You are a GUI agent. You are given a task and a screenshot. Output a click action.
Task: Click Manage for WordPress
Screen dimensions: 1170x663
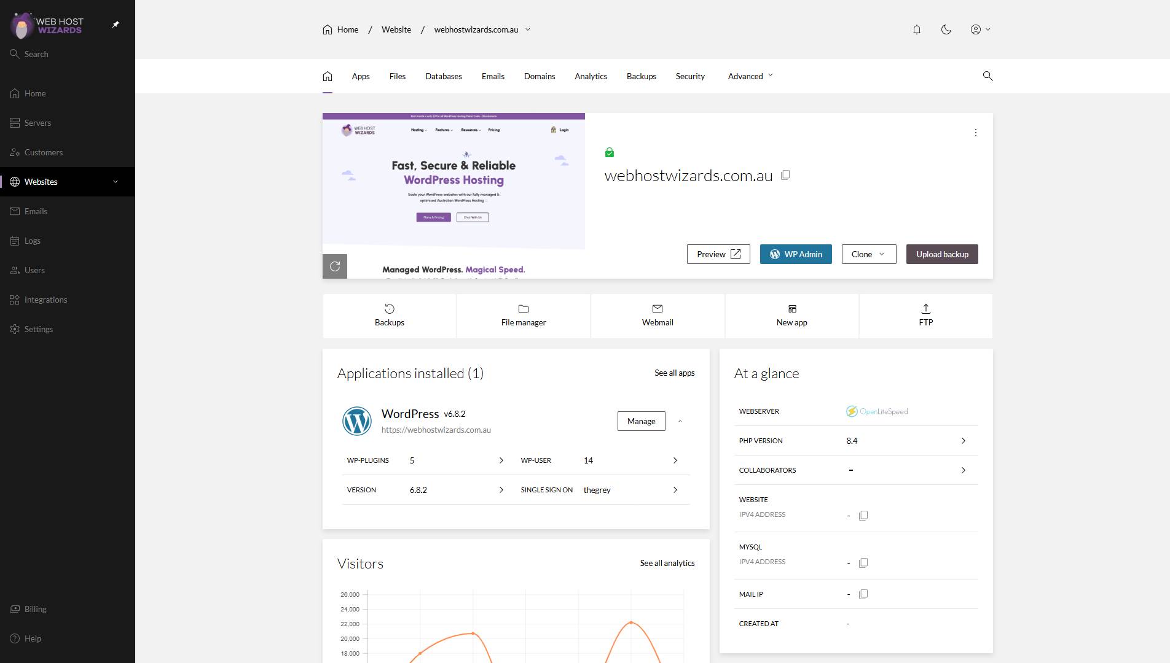pyautogui.click(x=642, y=421)
